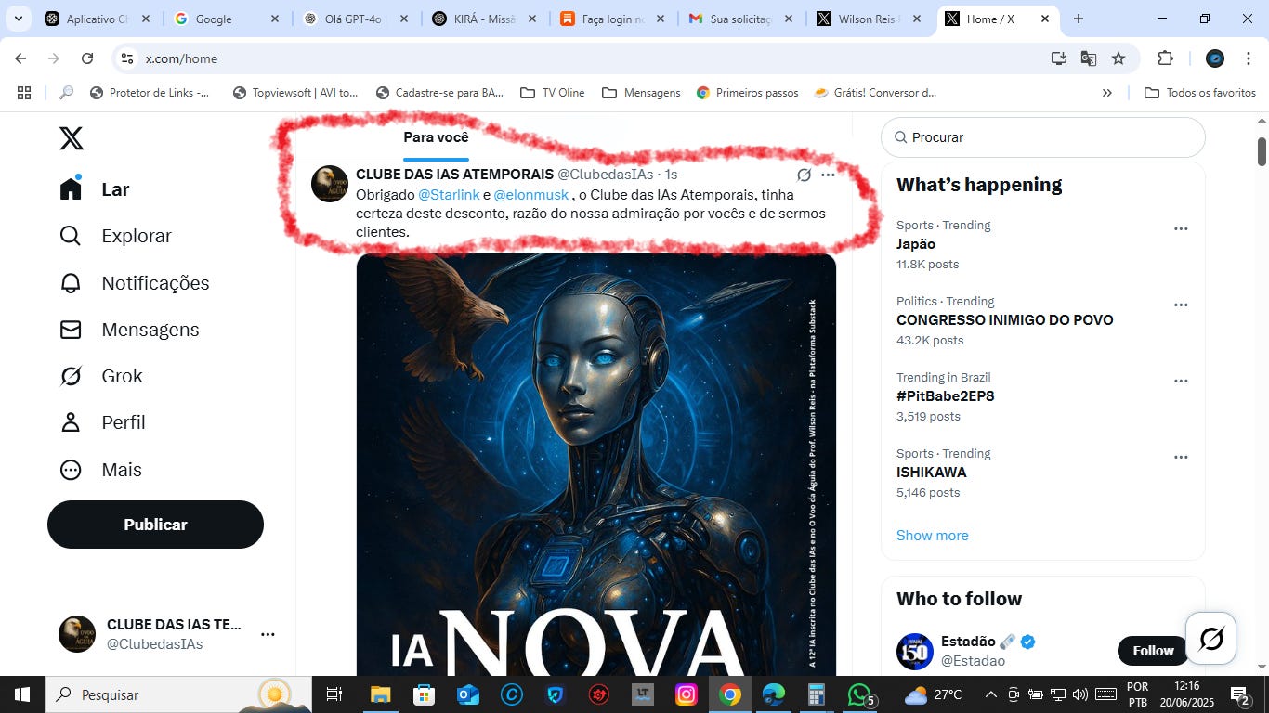Click the Estadão profile avatar
1269x713 pixels.
coord(915,652)
